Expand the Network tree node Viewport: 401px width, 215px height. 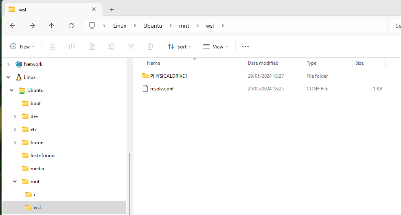(x=8, y=64)
